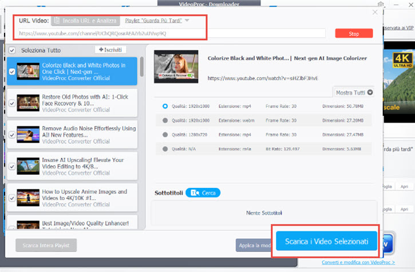Open the Playlist Guarda Più Tardi link
Viewport: 415px width, 272px height.
153,21
